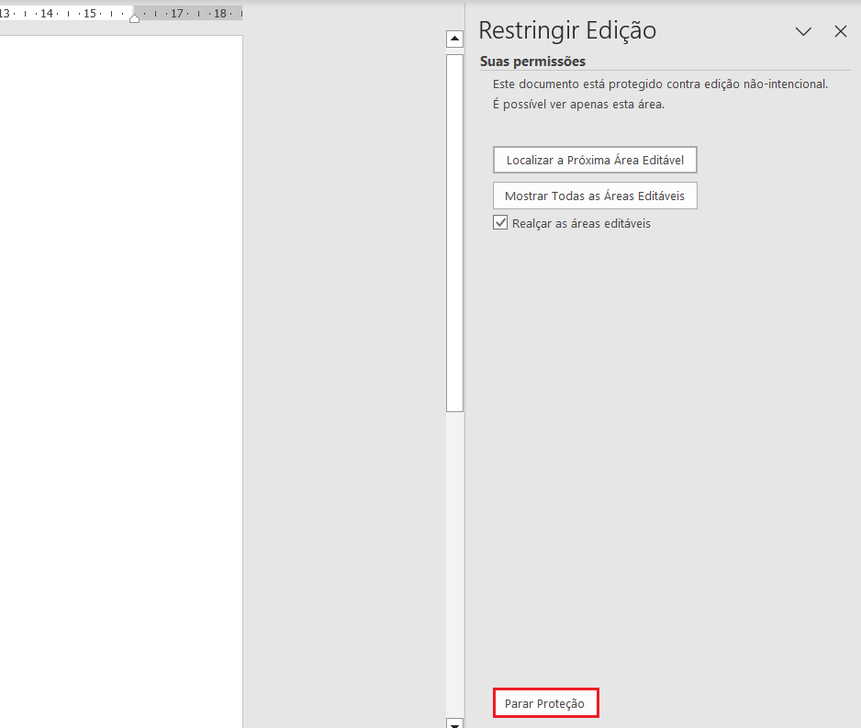Select the right indent marker on ruler

(x=135, y=18)
